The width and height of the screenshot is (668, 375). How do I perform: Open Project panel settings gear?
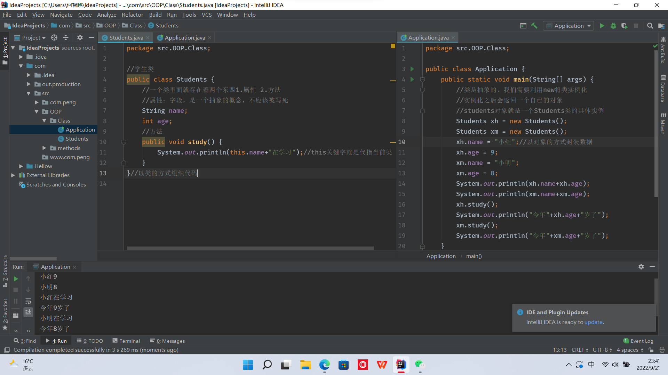point(80,37)
